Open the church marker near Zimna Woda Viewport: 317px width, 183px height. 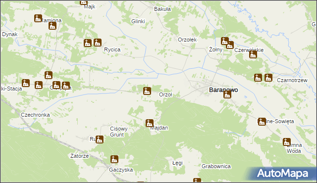[287, 142]
